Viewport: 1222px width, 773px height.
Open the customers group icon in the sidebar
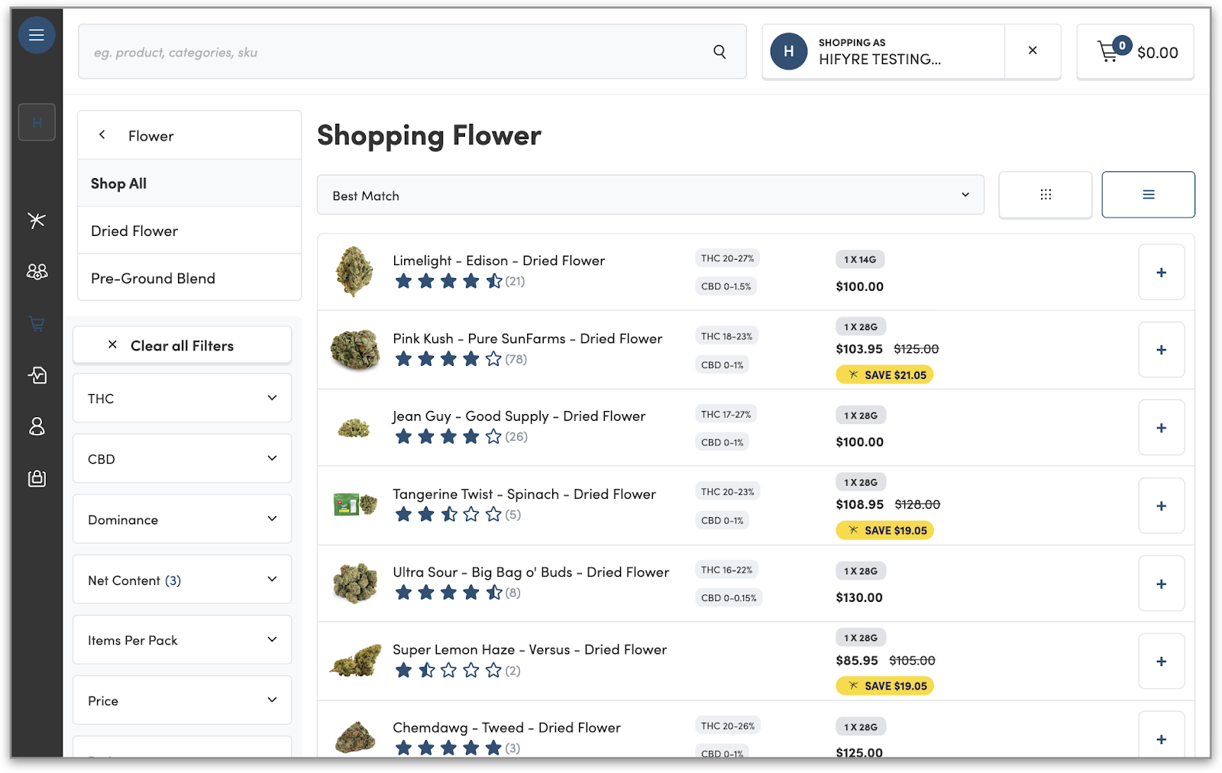pyautogui.click(x=36, y=271)
